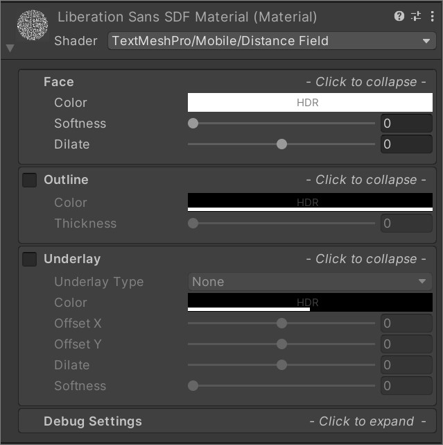Collapse the Outline section via its hint text
The image size is (443, 445).
pos(366,180)
